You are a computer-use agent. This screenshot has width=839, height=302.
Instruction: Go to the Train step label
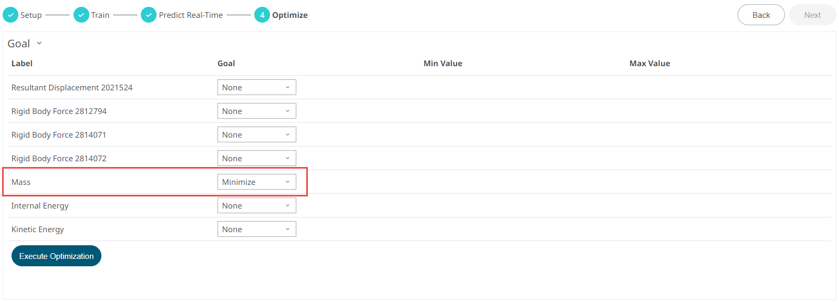click(x=100, y=15)
